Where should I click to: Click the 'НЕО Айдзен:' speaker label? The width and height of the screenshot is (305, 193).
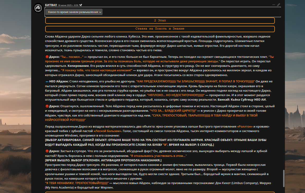point(59,81)
